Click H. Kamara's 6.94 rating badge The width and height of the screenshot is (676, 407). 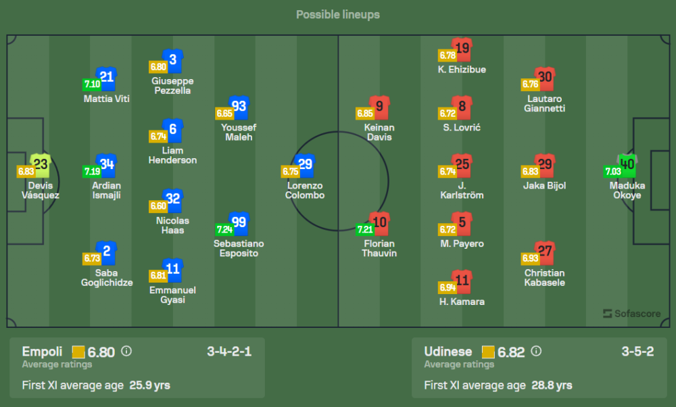[447, 287]
